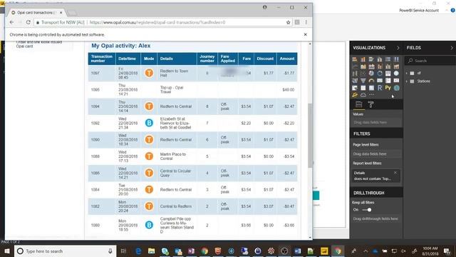Viewport: 456px width, 257px height.
Task: Select the Line chart visual
Action: pyautogui.click(x=355, y=66)
